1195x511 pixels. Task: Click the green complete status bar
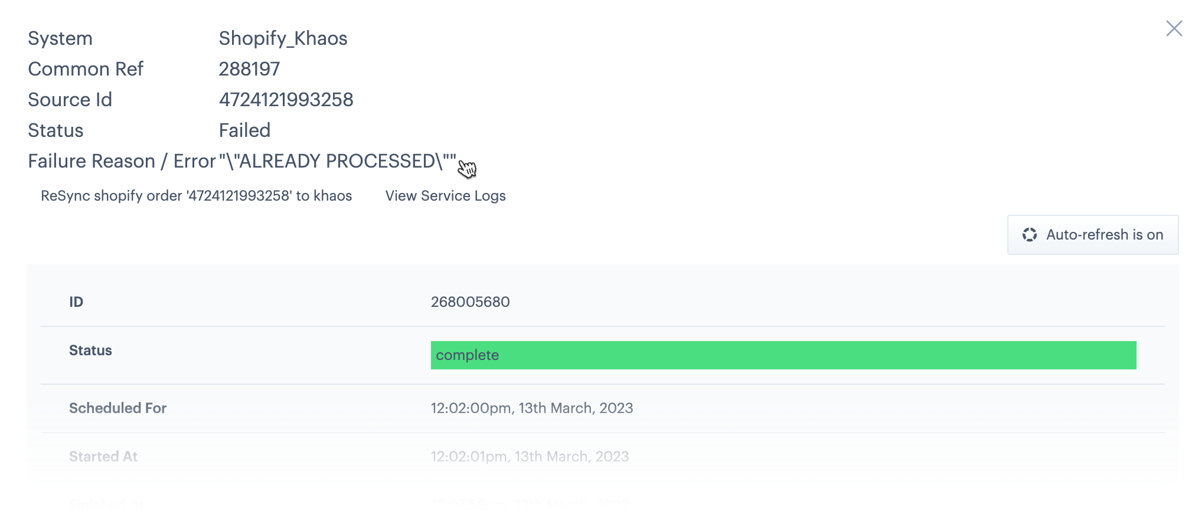click(783, 355)
